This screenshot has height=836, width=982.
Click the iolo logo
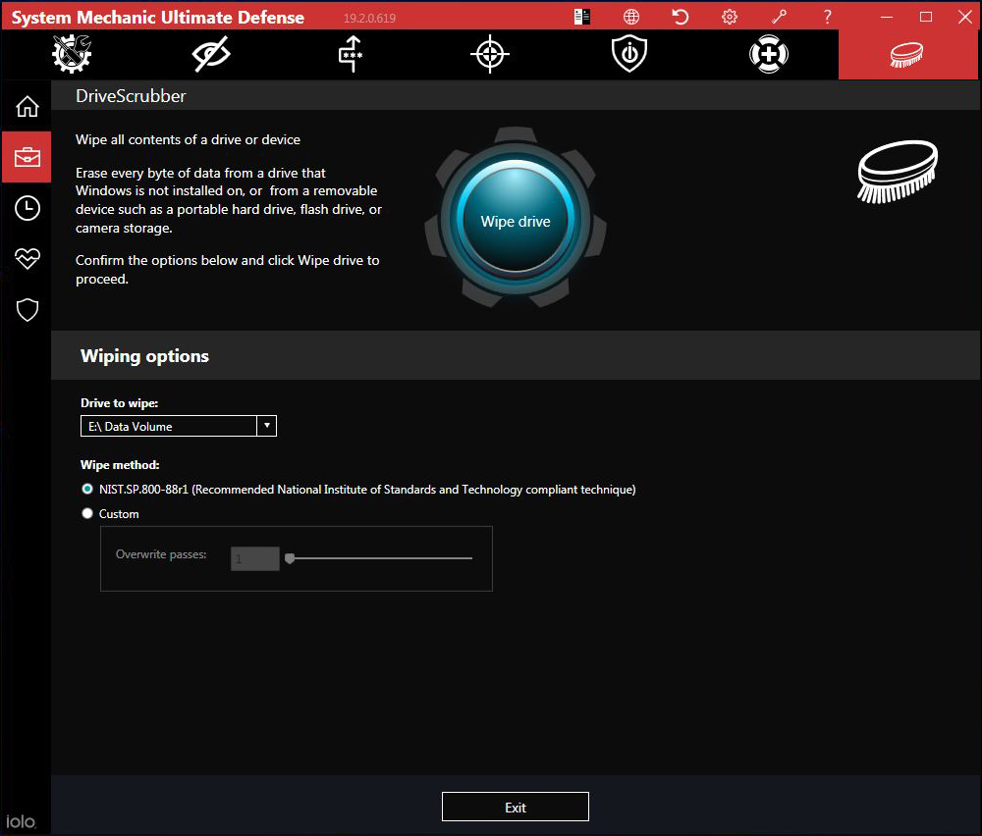coord(22,821)
